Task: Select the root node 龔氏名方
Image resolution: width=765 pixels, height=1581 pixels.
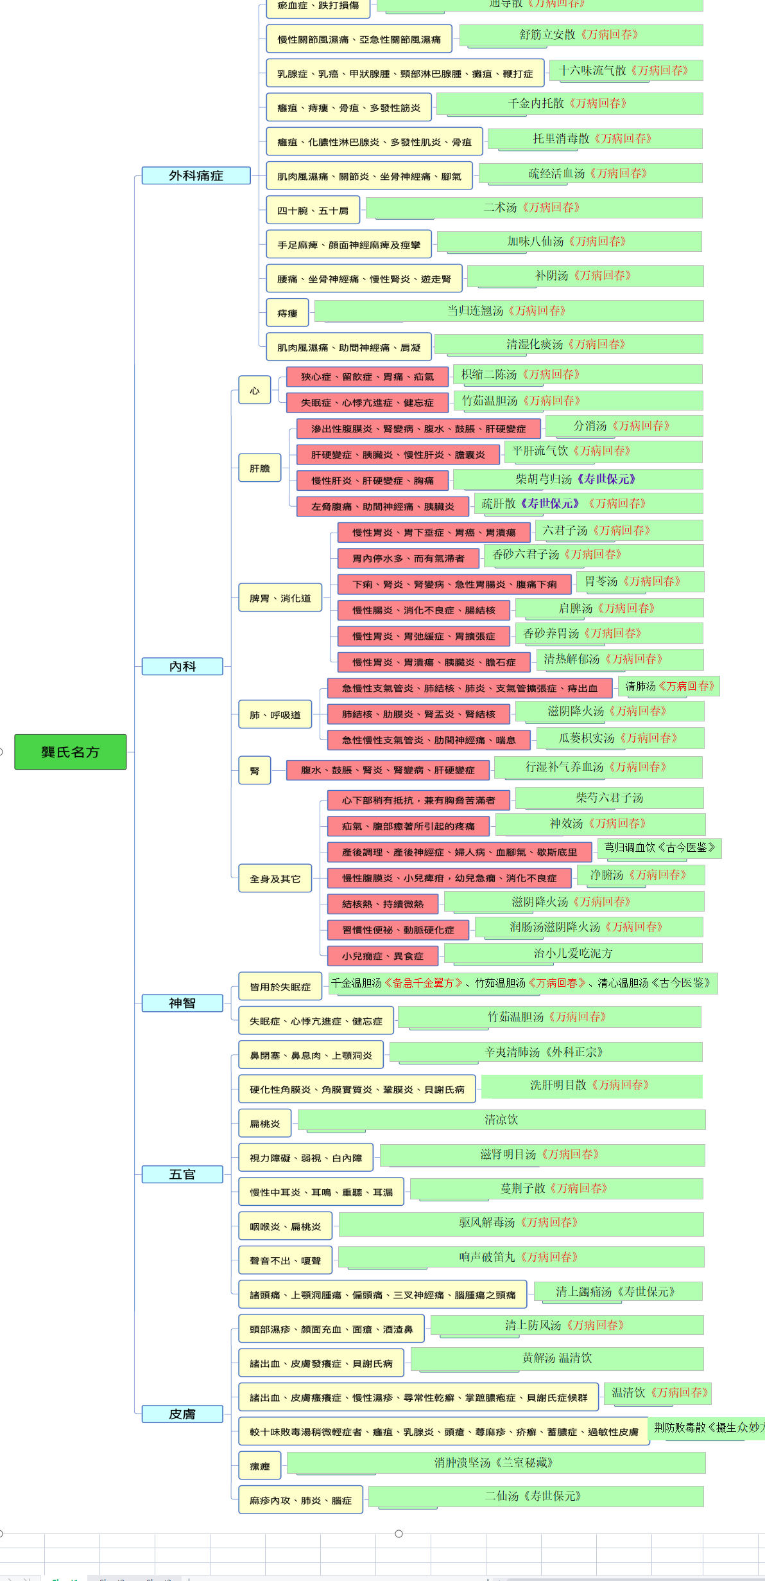Action: 70,752
